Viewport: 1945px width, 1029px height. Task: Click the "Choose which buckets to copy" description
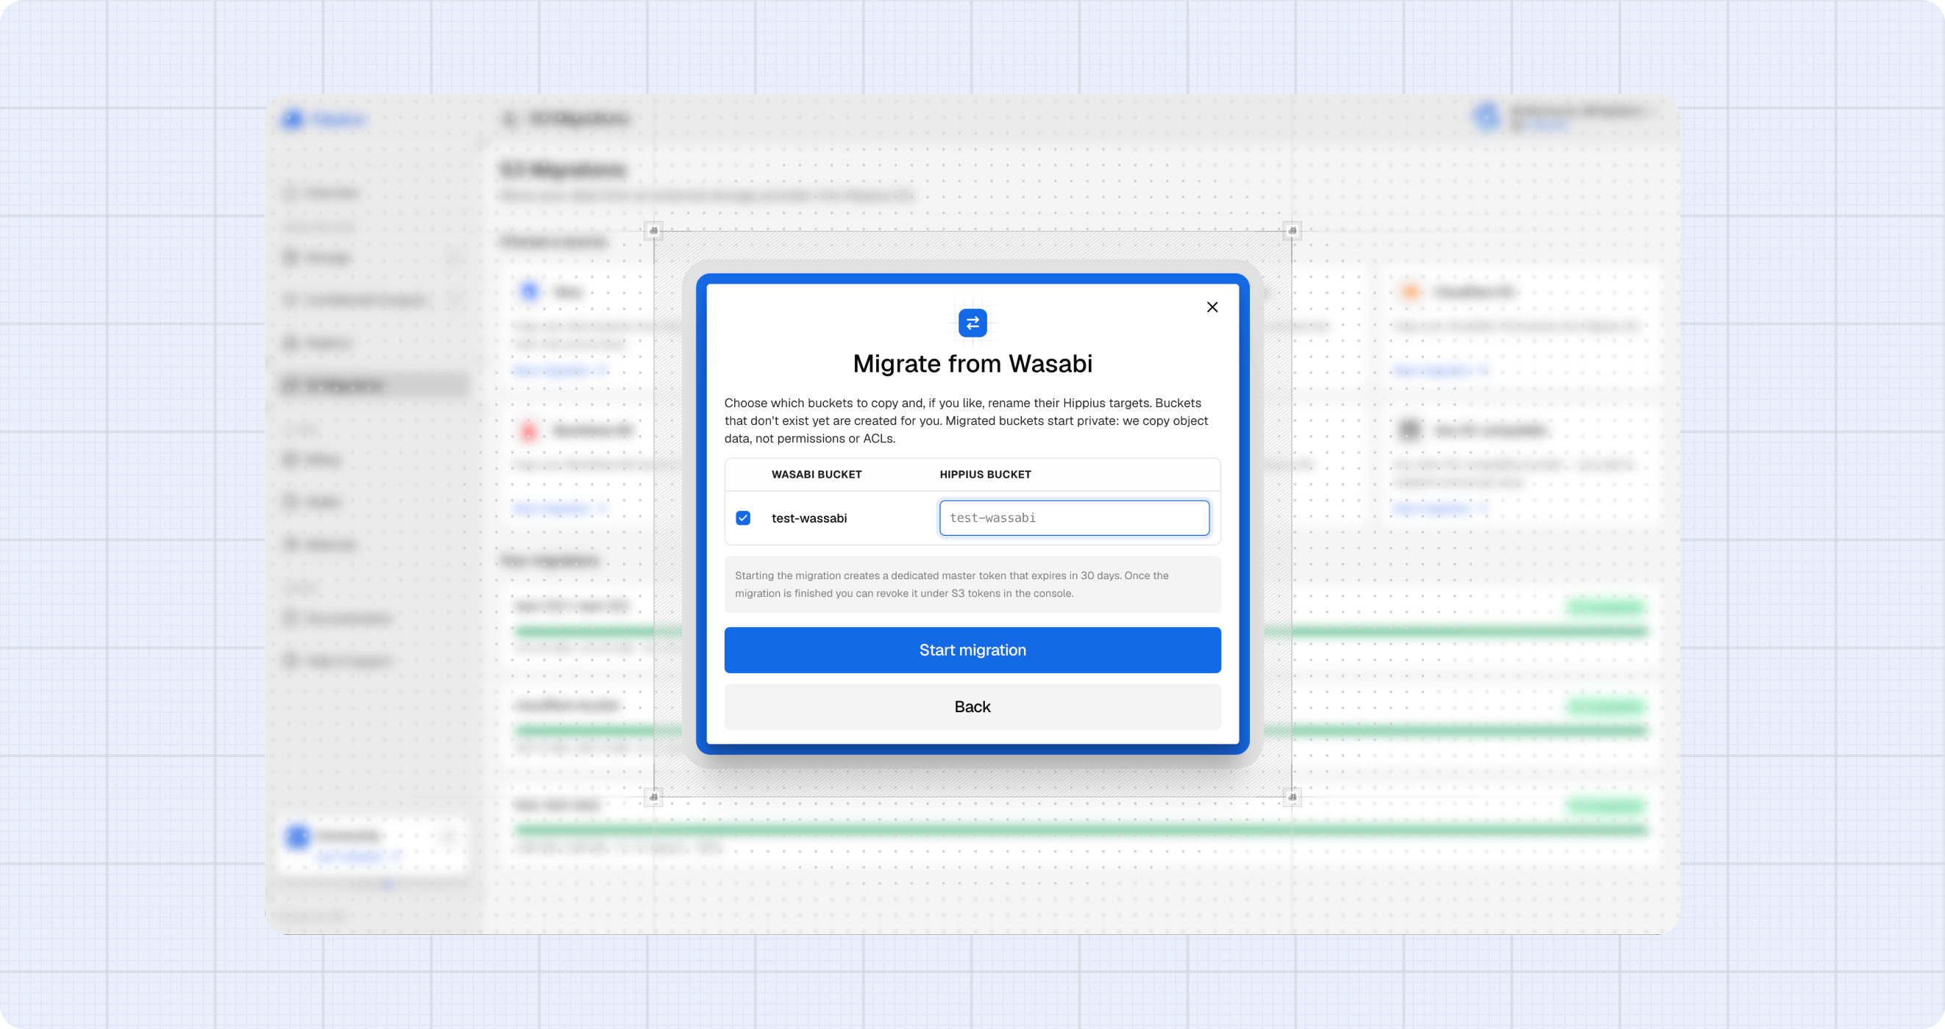pos(967,421)
